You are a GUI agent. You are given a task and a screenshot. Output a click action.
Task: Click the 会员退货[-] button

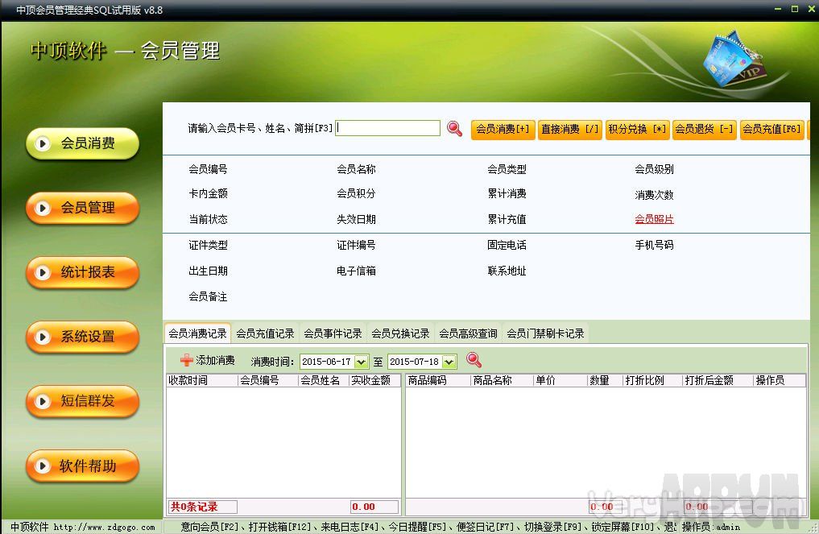pyautogui.click(x=705, y=130)
